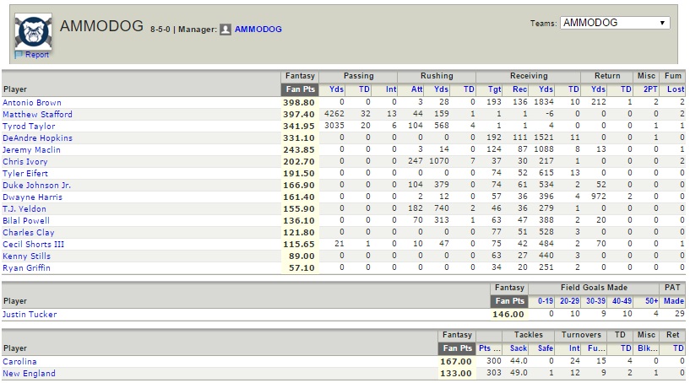
Task: Open Dwayne Harris player page
Action: coord(33,197)
